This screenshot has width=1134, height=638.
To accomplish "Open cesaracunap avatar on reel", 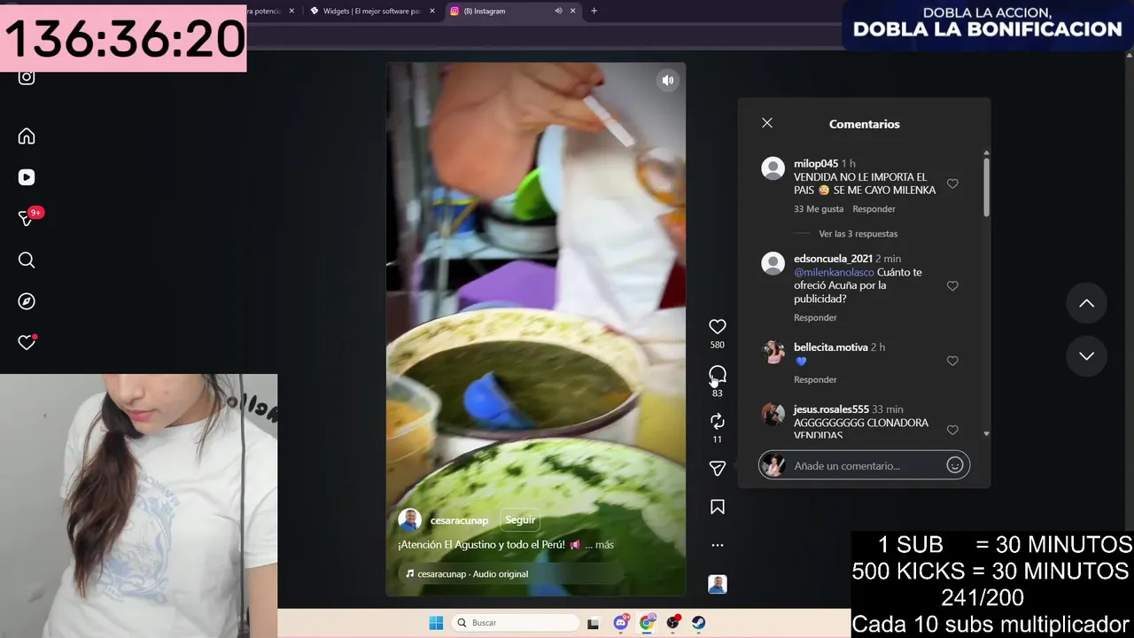I will tap(409, 520).
